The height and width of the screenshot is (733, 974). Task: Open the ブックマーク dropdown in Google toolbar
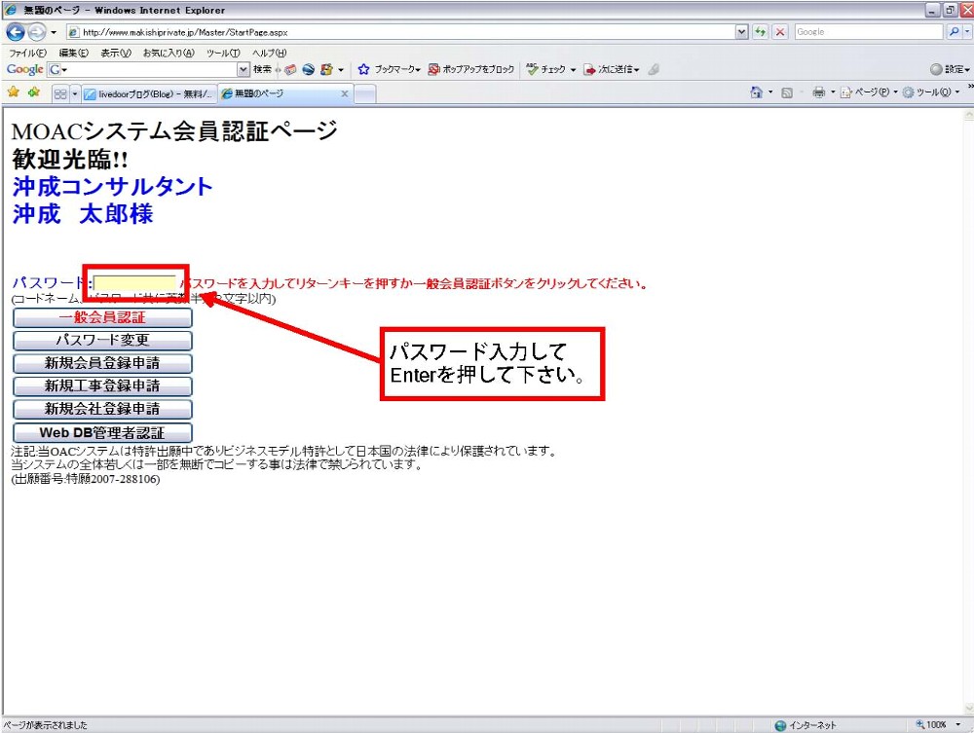click(x=390, y=69)
